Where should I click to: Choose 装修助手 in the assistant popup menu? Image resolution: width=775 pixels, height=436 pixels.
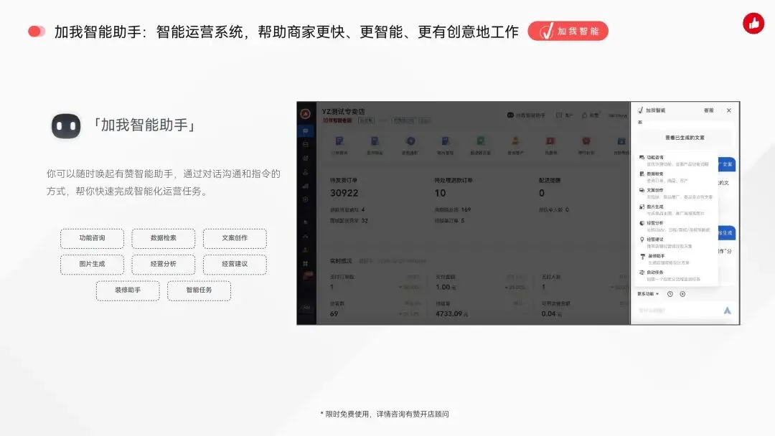[675, 259]
